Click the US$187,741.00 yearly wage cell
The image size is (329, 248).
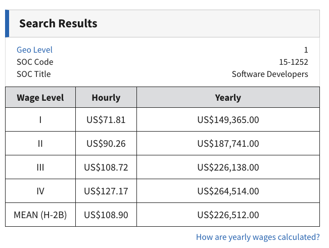coord(228,144)
